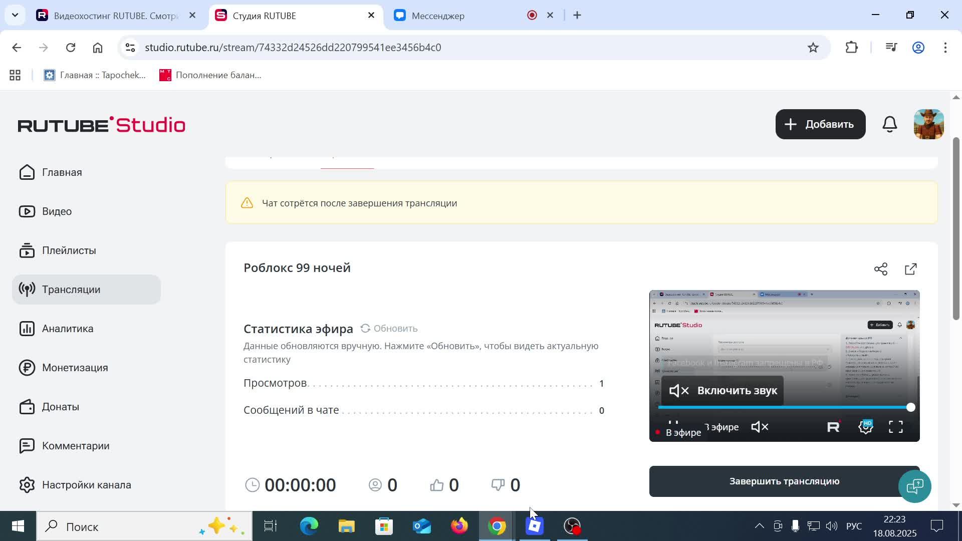Image resolution: width=962 pixels, height=541 pixels.
Task: Open the notifications bell
Action: tap(889, 124)
